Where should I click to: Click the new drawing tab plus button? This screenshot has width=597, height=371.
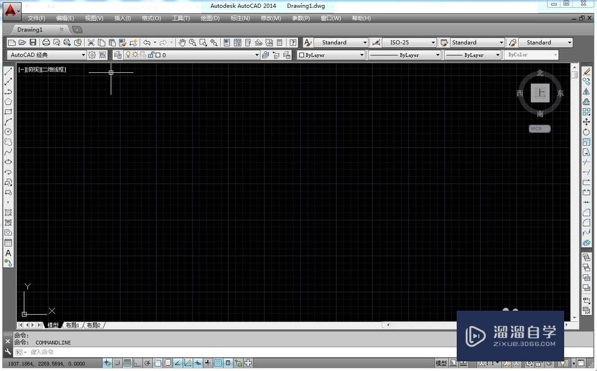point(77,30)
